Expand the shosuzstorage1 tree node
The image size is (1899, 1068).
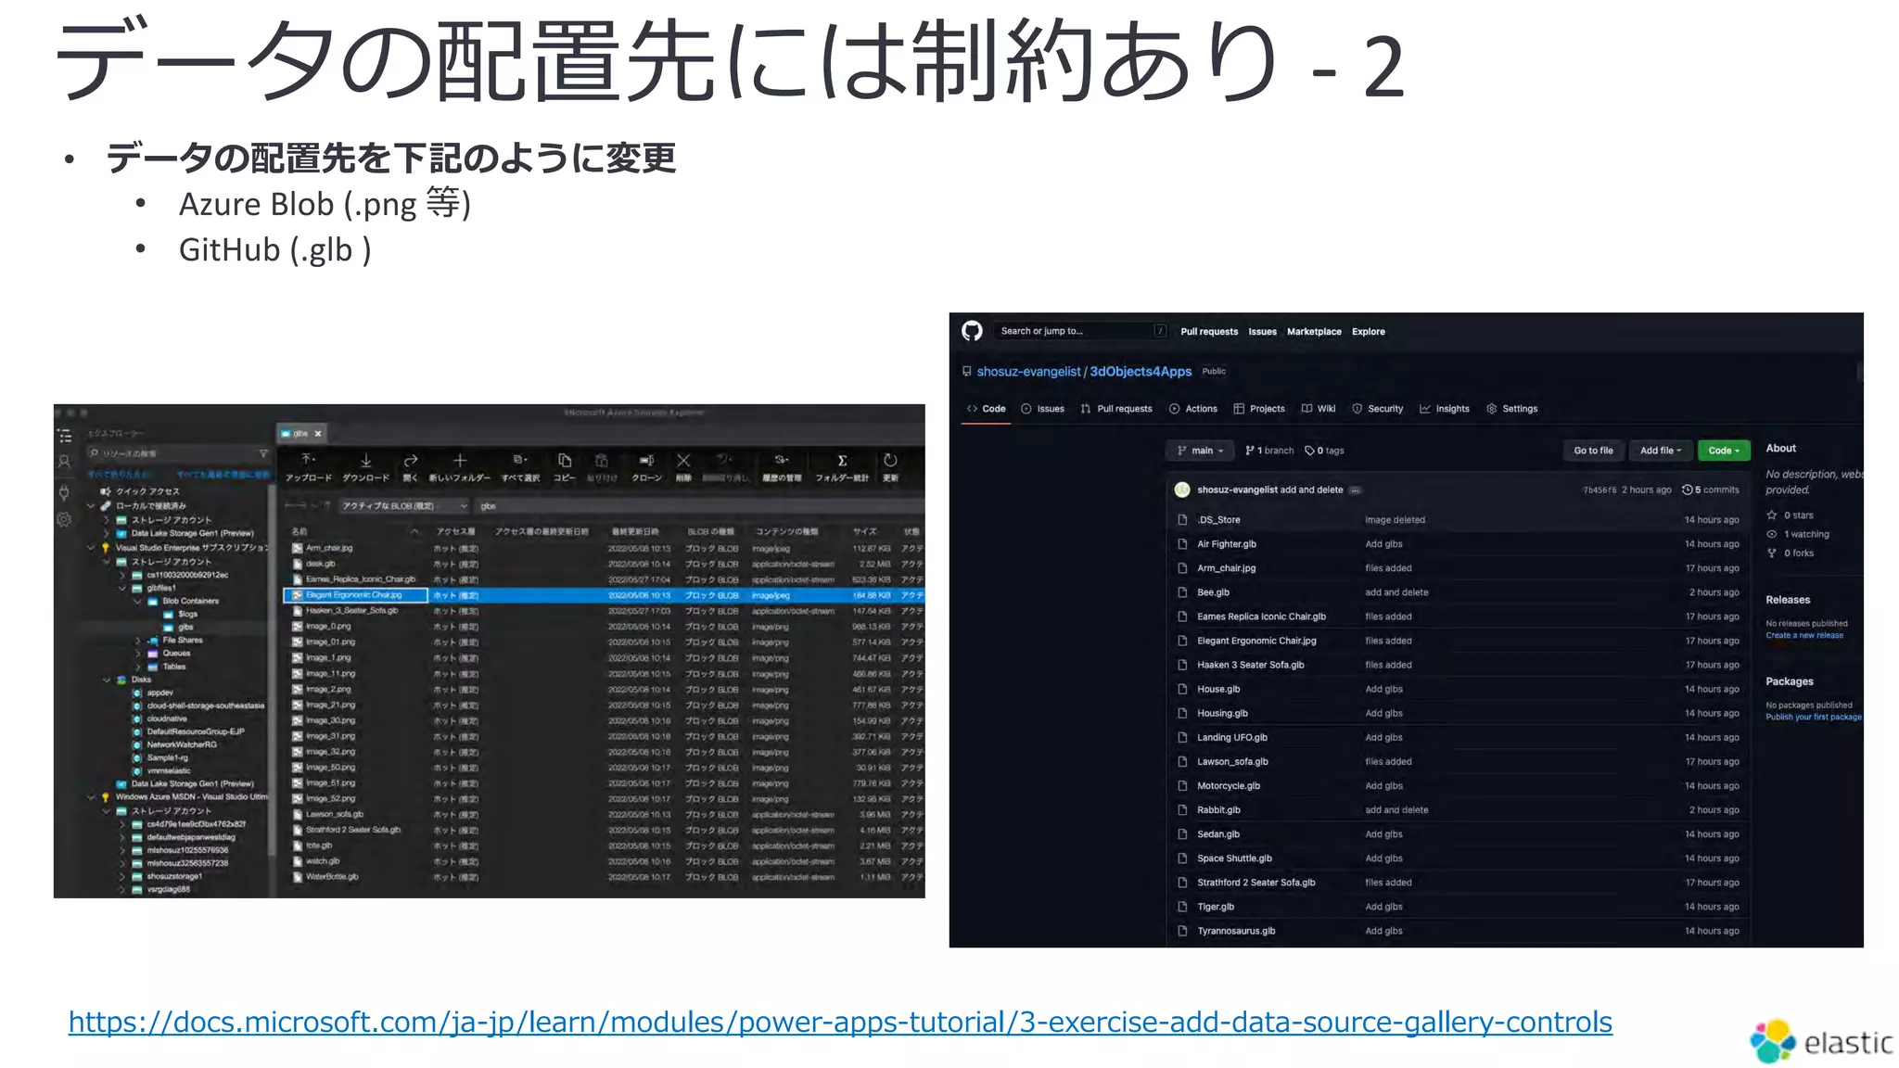coord(121,876)
